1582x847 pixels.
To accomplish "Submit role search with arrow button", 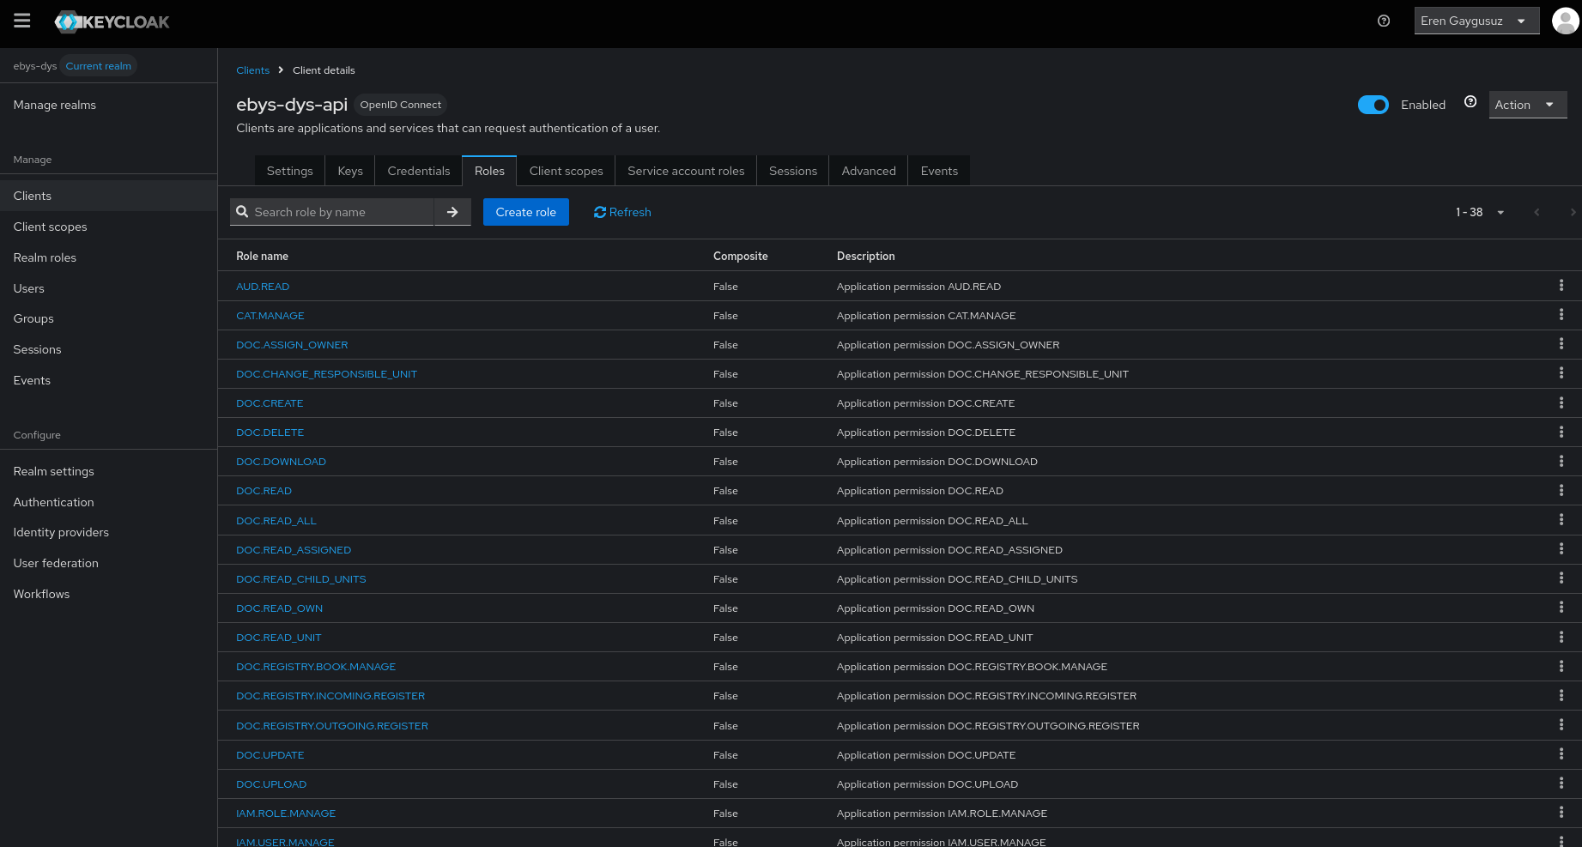I will [452, 212].
